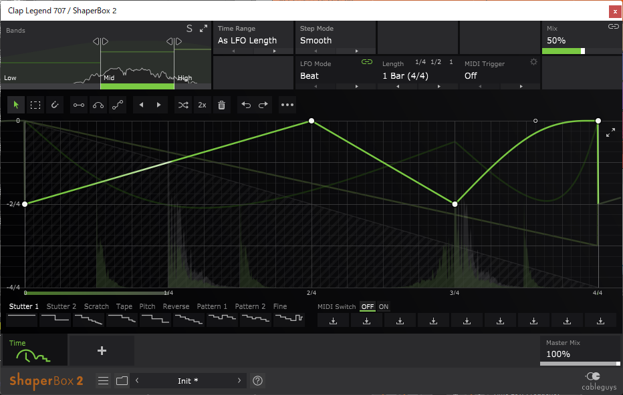This screenshot has width=623, height=395.
Task: Undo the last edit
Action: (246, 105)
